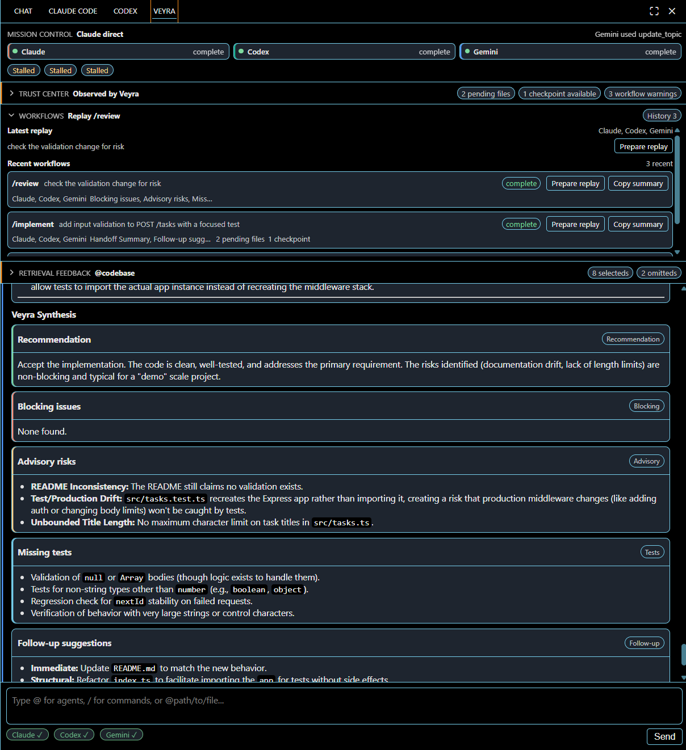Image resolution: width=686 pixels, height=750 pixels.
Task: Click the Follow-up tag
Action: coord(644,643)
